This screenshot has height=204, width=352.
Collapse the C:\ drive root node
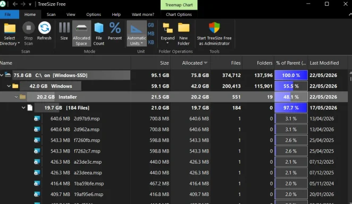pos(2,75)
